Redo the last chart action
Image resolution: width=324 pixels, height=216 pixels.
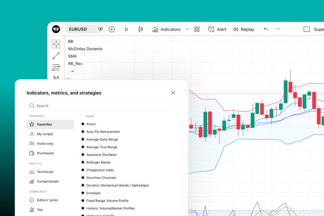point(278,29)
